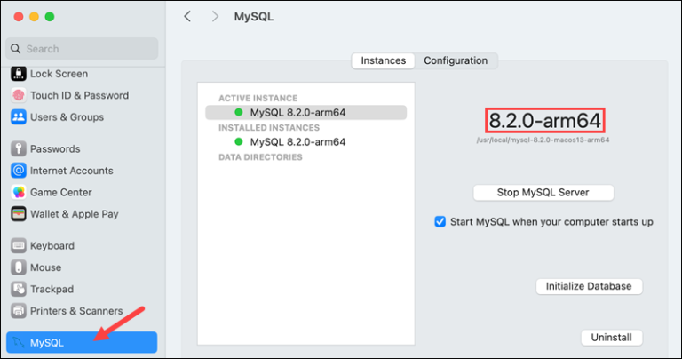The image size is (682, 359).
Task: Click the Users & Groups label
Action: [67, 117]
